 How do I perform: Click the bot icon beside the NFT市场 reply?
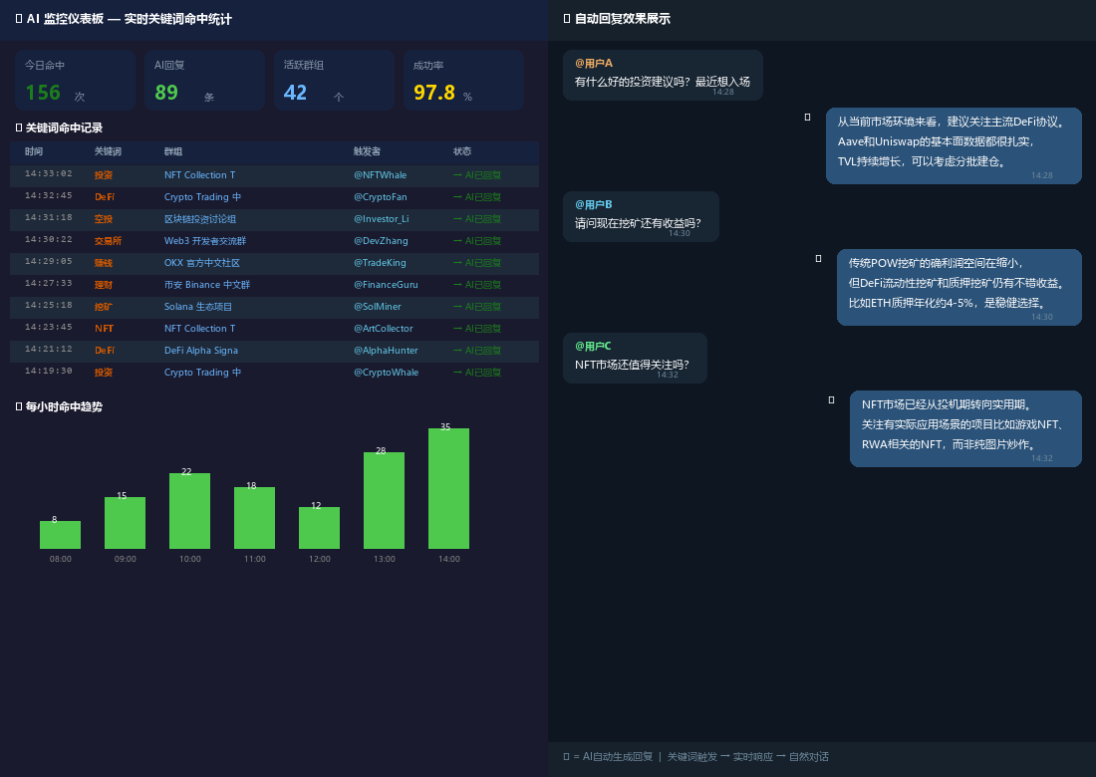831,400
